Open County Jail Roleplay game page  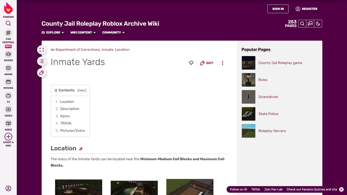click(x=280, y=63)
